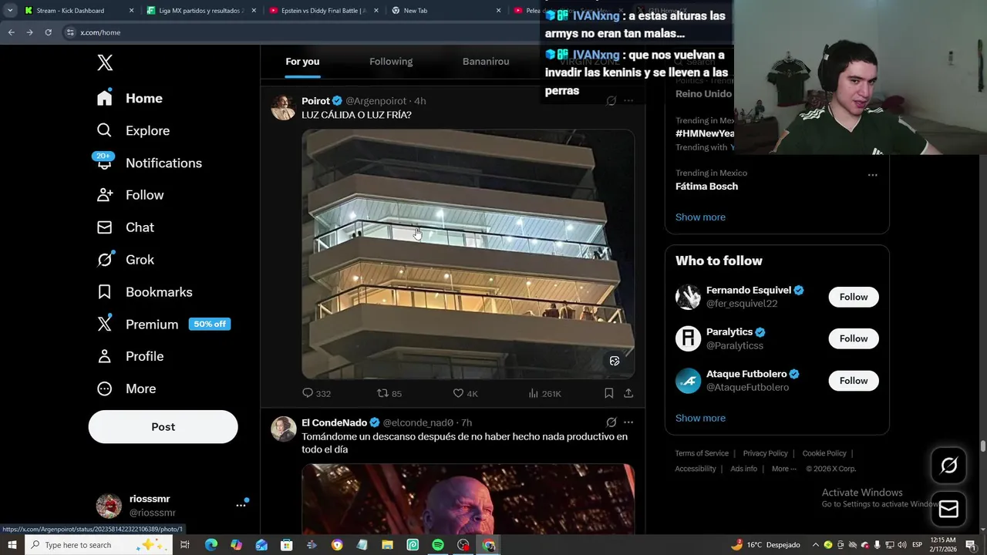
Task: Open the browser tab search dropdown
Action: click(x=10, y=11)
